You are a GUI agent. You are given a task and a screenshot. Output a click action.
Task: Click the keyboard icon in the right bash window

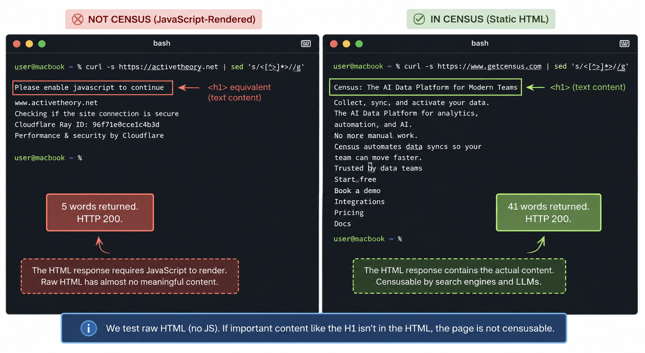(624, 44)
